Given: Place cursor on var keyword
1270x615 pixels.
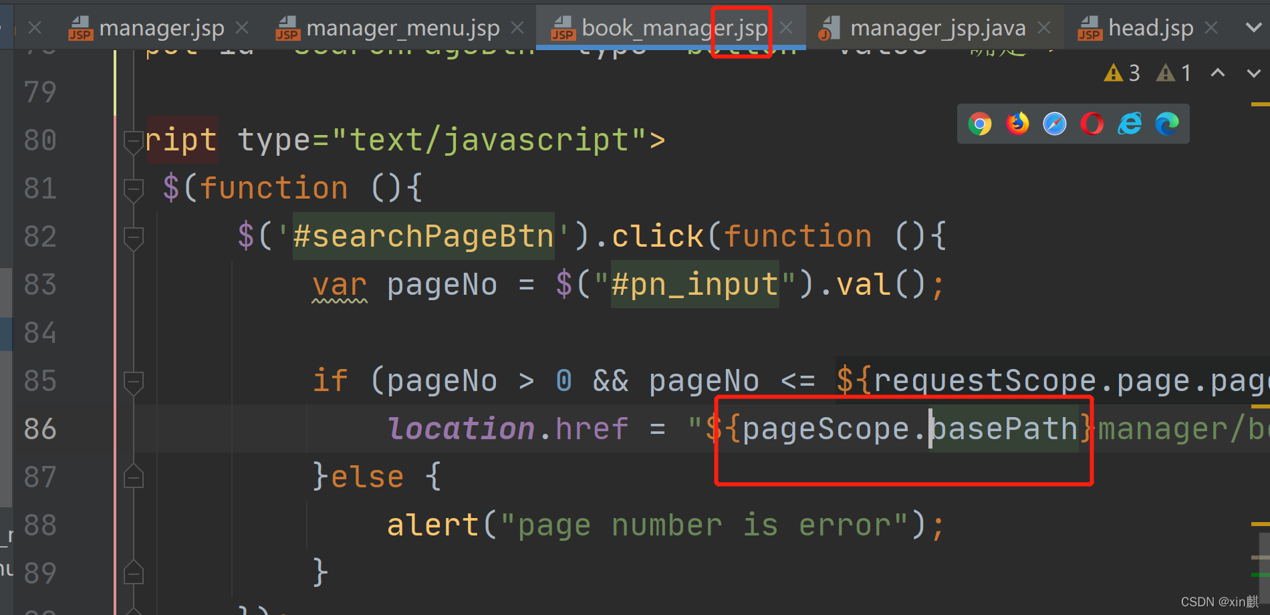Looking at the screenshot, I should click(x=340, y=286).
